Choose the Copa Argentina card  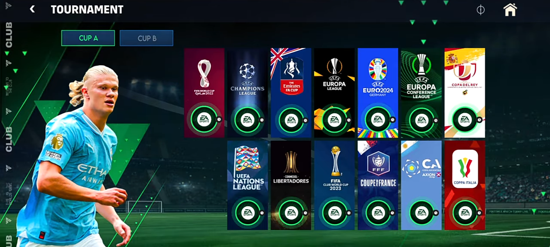click(x=421, y=185)
